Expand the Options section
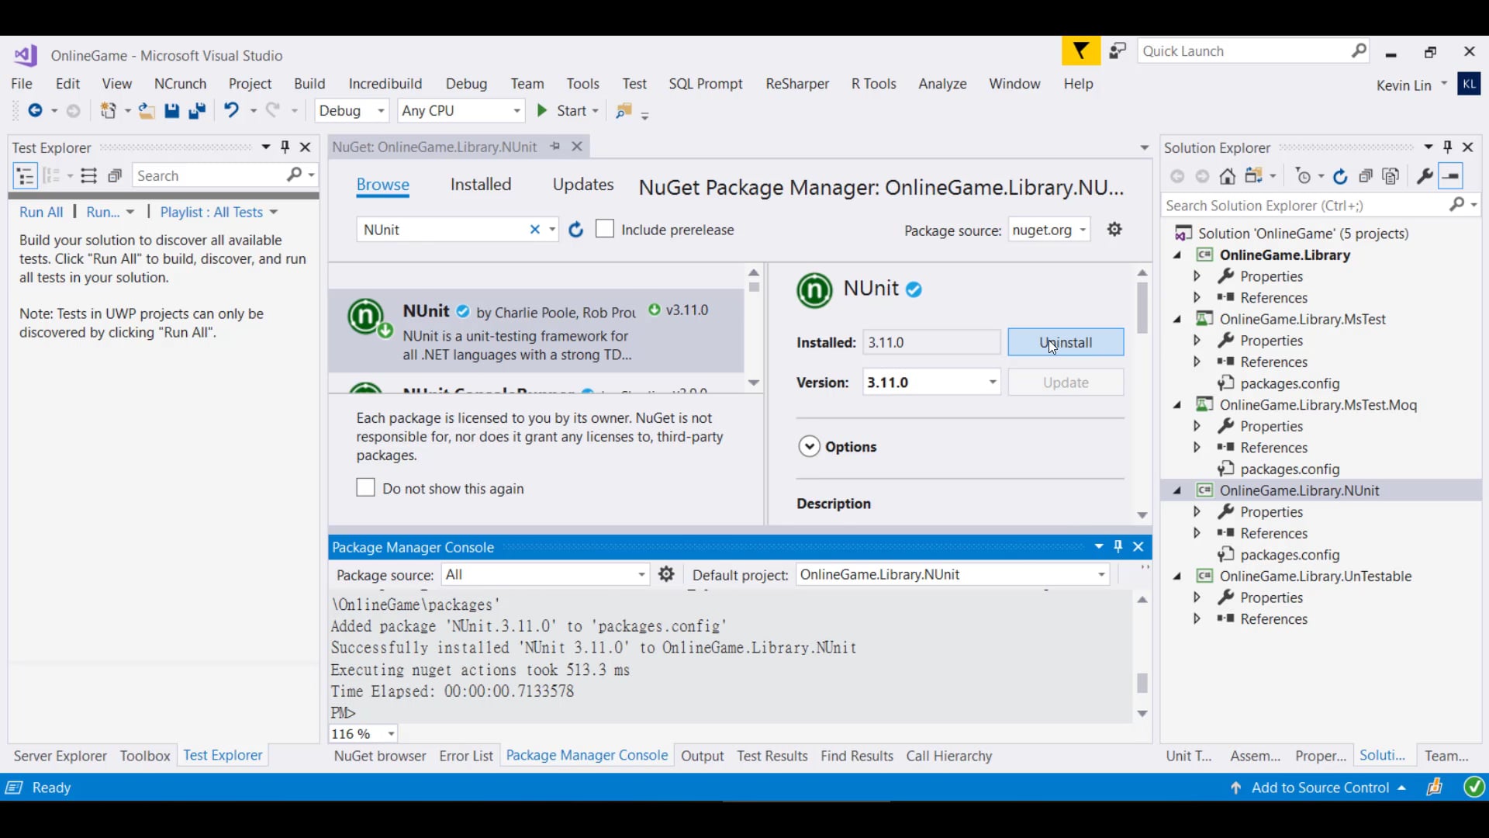 (809, 447)
